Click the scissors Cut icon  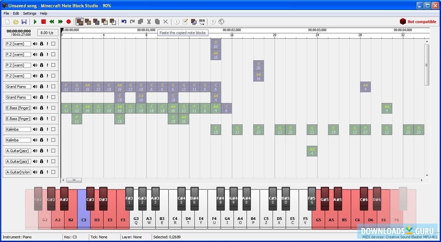click(149, 22)
